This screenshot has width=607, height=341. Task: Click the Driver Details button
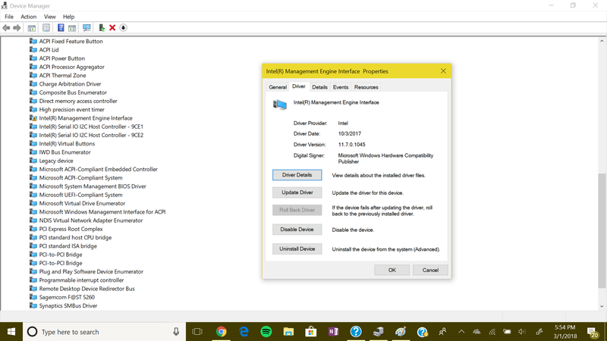(297, 175)
